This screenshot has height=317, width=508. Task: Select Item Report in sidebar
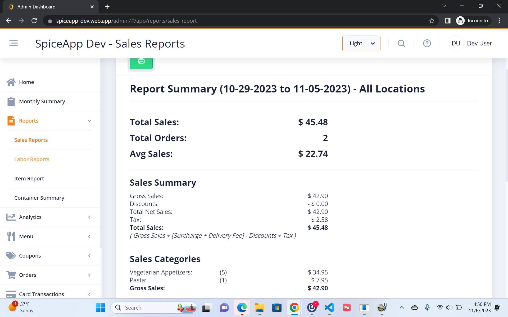29,179
